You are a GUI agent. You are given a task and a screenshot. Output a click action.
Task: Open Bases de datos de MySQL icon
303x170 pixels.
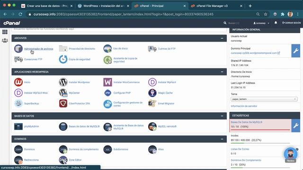click(x=63, y=127)
